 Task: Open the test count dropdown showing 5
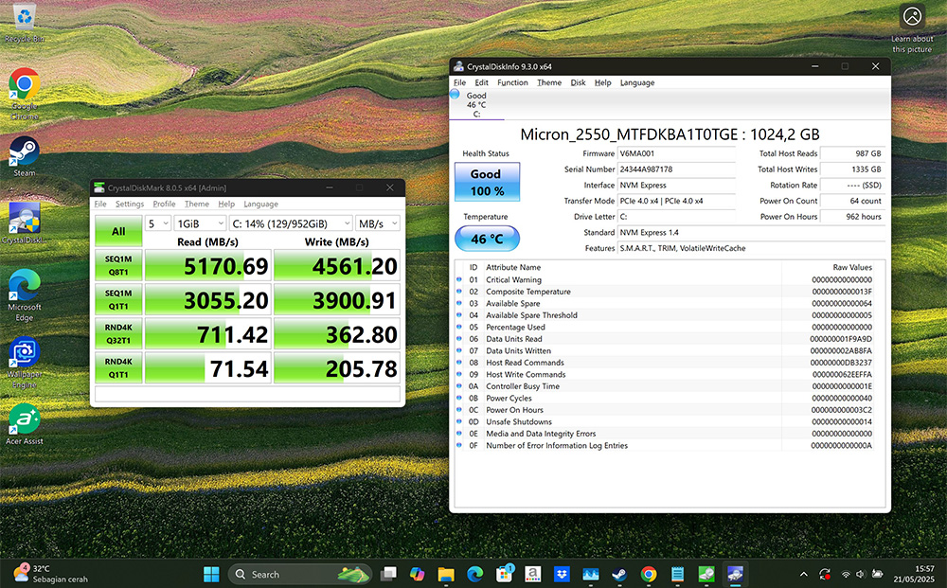pos(158,223)
